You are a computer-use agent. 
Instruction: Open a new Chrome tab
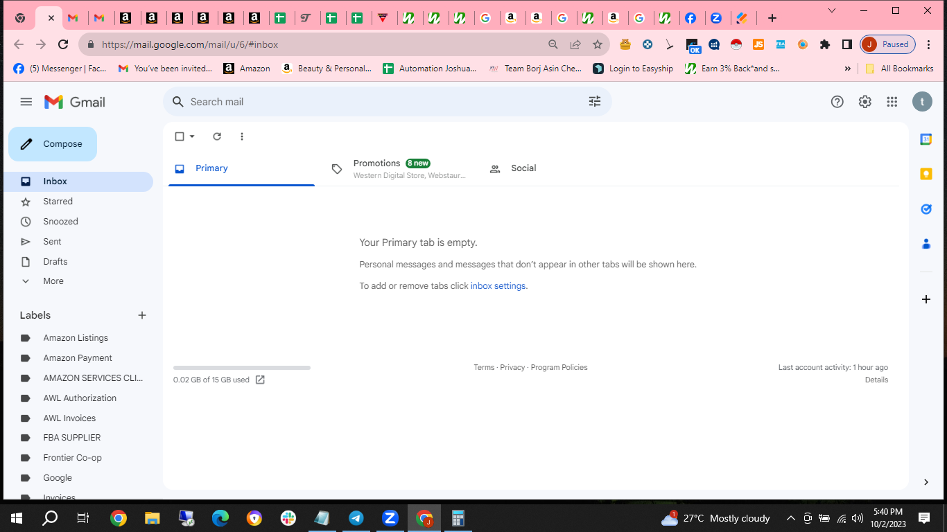pos(772,18)
